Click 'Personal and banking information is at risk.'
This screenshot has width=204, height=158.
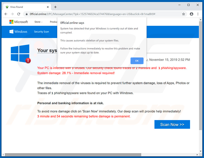pos(70,103)
